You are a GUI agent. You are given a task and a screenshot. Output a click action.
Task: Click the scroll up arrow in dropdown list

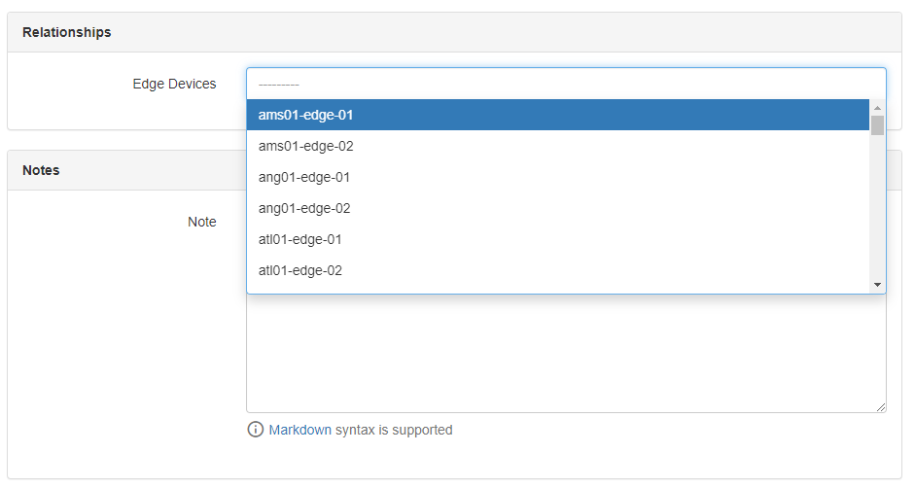[x=877, y=108]
